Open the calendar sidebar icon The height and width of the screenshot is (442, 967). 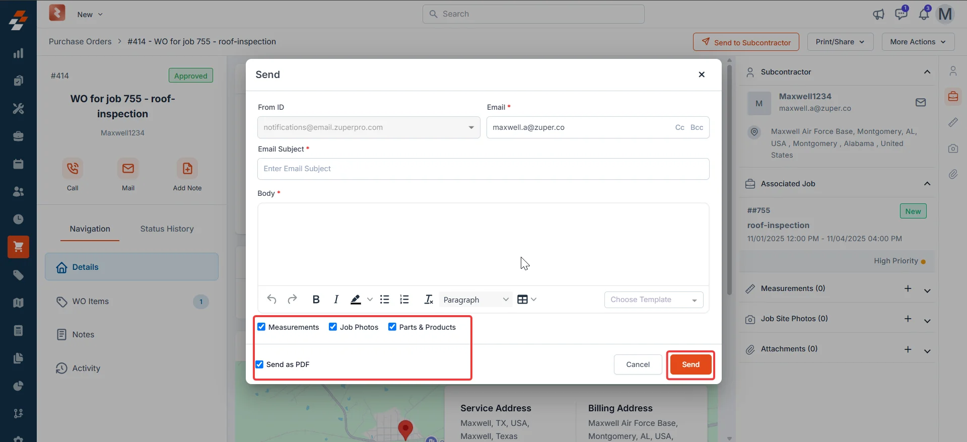(18, 164)
